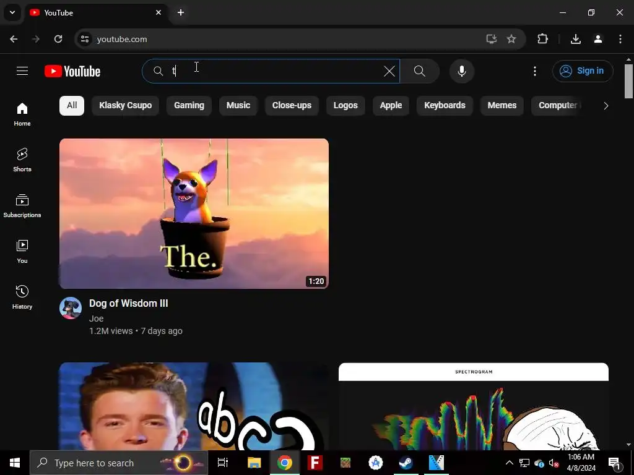Open Shorts in the sidebar
634x475 pixels.
[22, 160]
